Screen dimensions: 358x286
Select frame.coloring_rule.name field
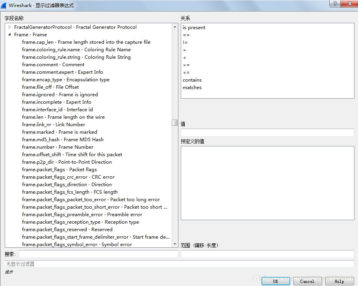(x=76, y=50)
